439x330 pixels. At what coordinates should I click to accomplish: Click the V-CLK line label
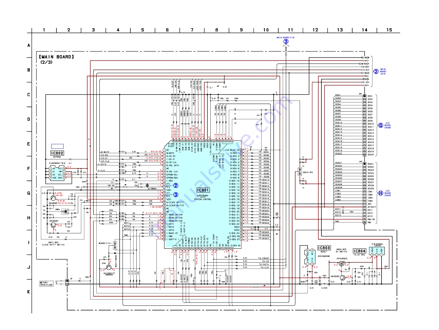pos(101,170)
